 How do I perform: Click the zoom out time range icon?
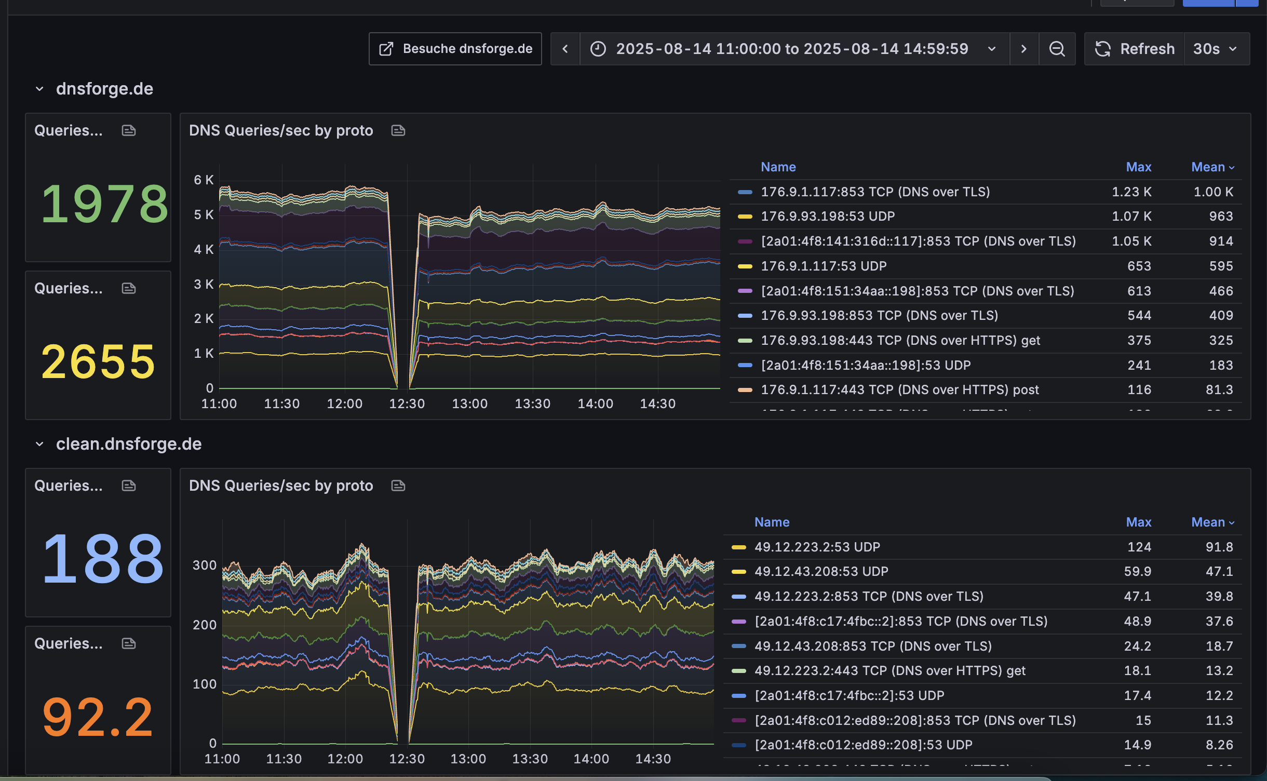[x=1057, y=49]
